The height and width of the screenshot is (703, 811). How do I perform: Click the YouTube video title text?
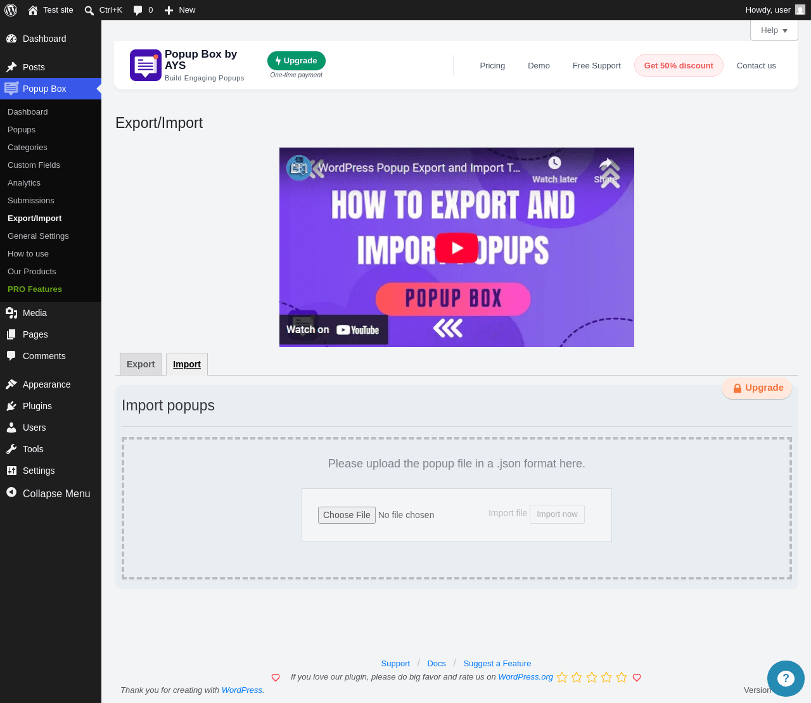(x=419, y=168)
